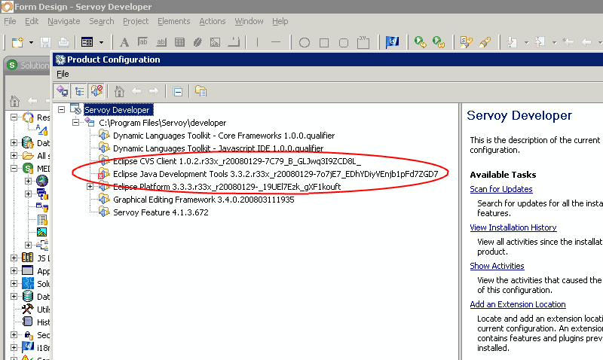Screen dimensions: 603x360
Task: Select the rounded rectangle shape tool
Action: 344,42
